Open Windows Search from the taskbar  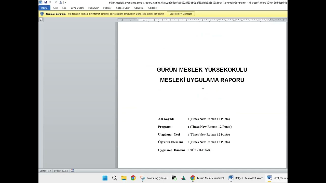pos(114,178)
